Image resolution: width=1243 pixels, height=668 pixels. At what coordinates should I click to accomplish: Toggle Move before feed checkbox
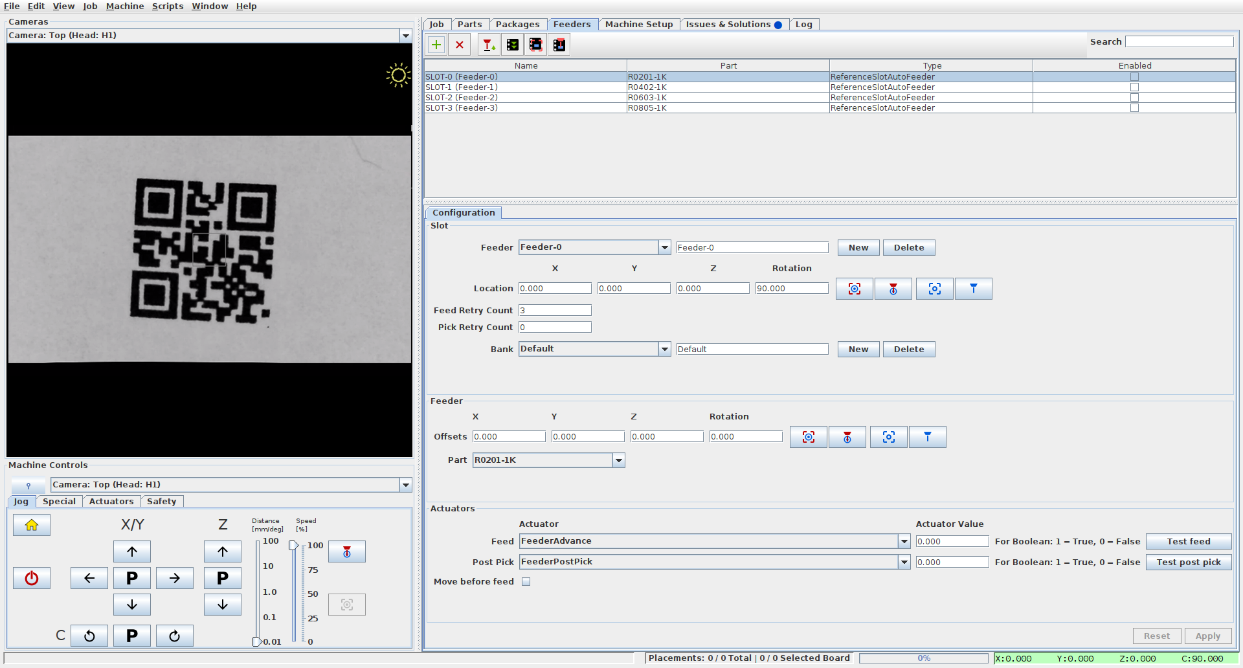(526, 582)
